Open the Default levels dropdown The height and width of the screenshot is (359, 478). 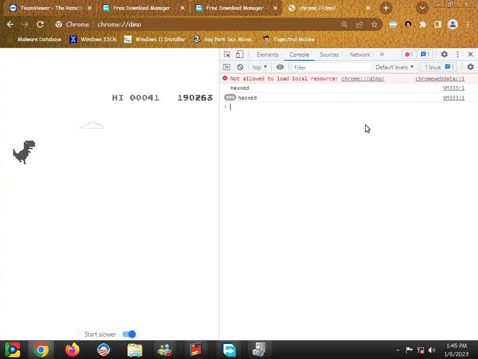394,67
